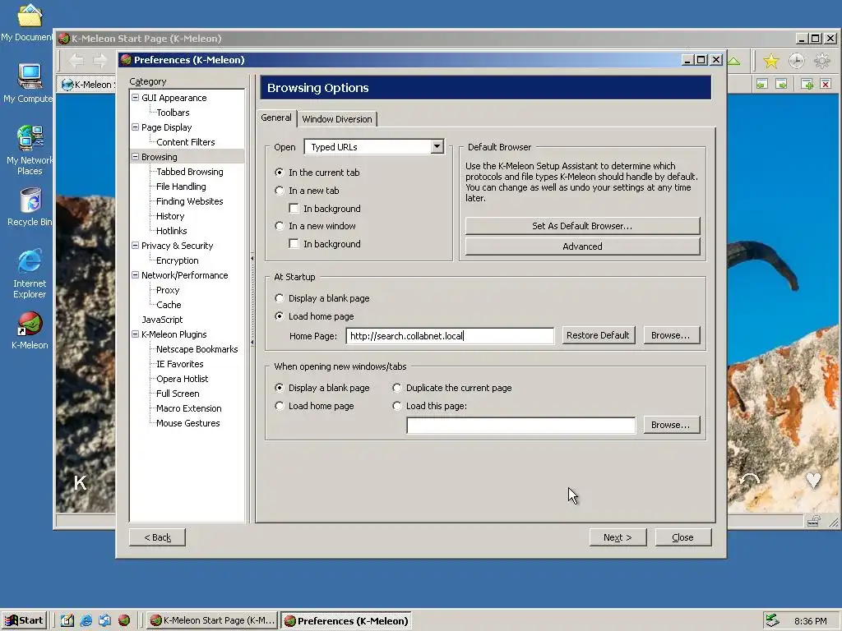This screenshot has width=842, height=631.
Task: Open the Typed URLs dropdown
Action: click(x=437, y=146)
